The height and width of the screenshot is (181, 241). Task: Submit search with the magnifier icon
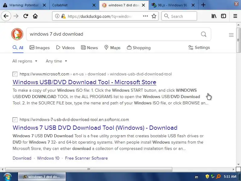pyautogui.click(x=204, y=34)
